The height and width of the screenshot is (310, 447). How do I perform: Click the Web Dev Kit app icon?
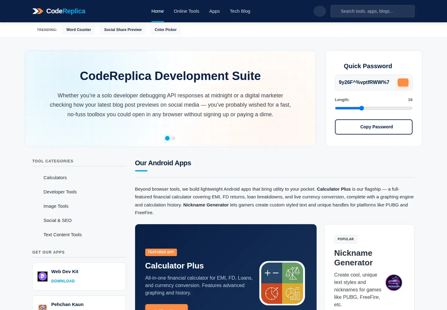coord(43,276)
